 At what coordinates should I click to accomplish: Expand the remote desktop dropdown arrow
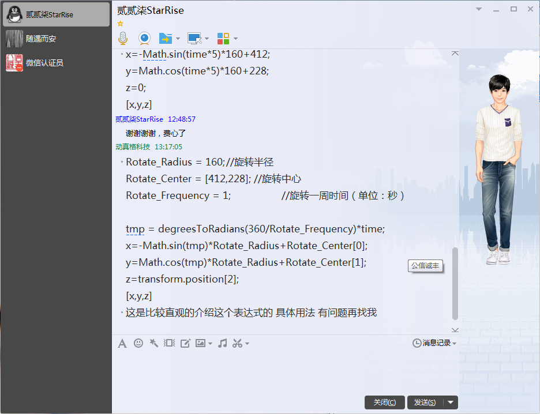[x=207, y=39]
